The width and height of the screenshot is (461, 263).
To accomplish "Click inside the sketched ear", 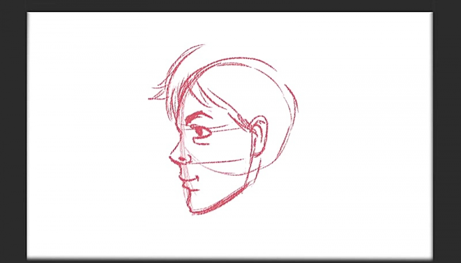I will [x=259, y=134].
